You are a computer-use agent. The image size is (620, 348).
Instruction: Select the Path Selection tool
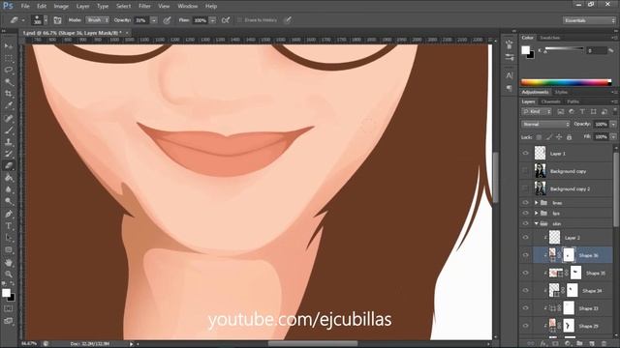tap(9, 238)
